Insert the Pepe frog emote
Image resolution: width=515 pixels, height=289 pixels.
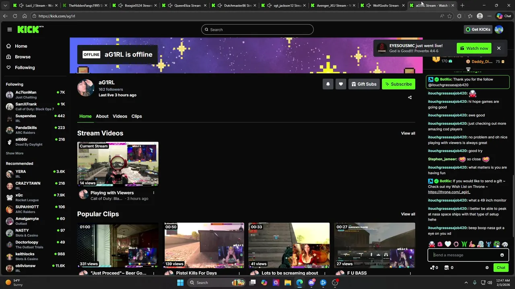click(x=497, y=244)
